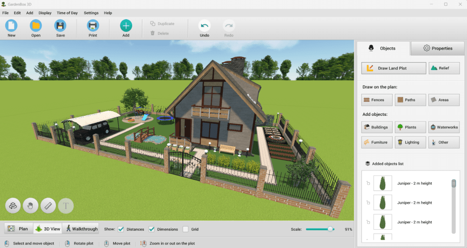Toggle lock on second Juniper row
This screenshot has height=248, width=467.
368,202
